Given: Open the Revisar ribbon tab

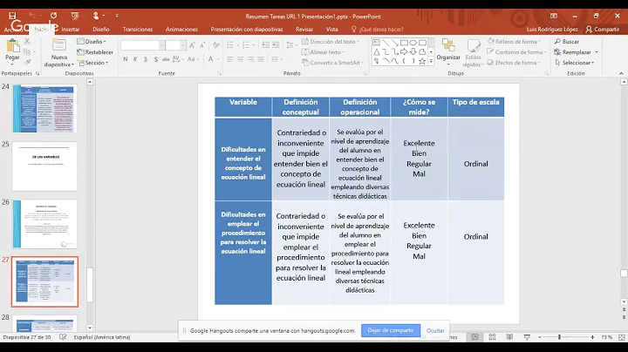Looking at the screenshot, I should (x=304, y=30).
